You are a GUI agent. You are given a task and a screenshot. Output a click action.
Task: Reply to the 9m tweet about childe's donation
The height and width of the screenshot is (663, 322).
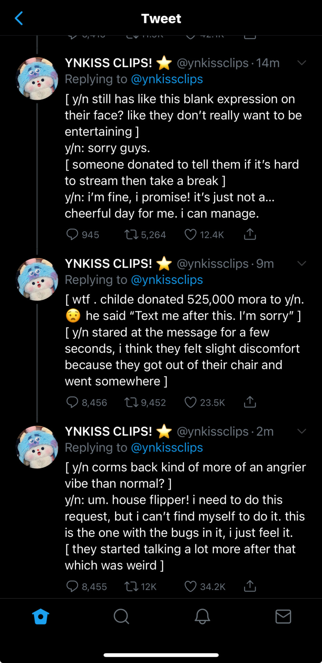click(x=72, y=402)
